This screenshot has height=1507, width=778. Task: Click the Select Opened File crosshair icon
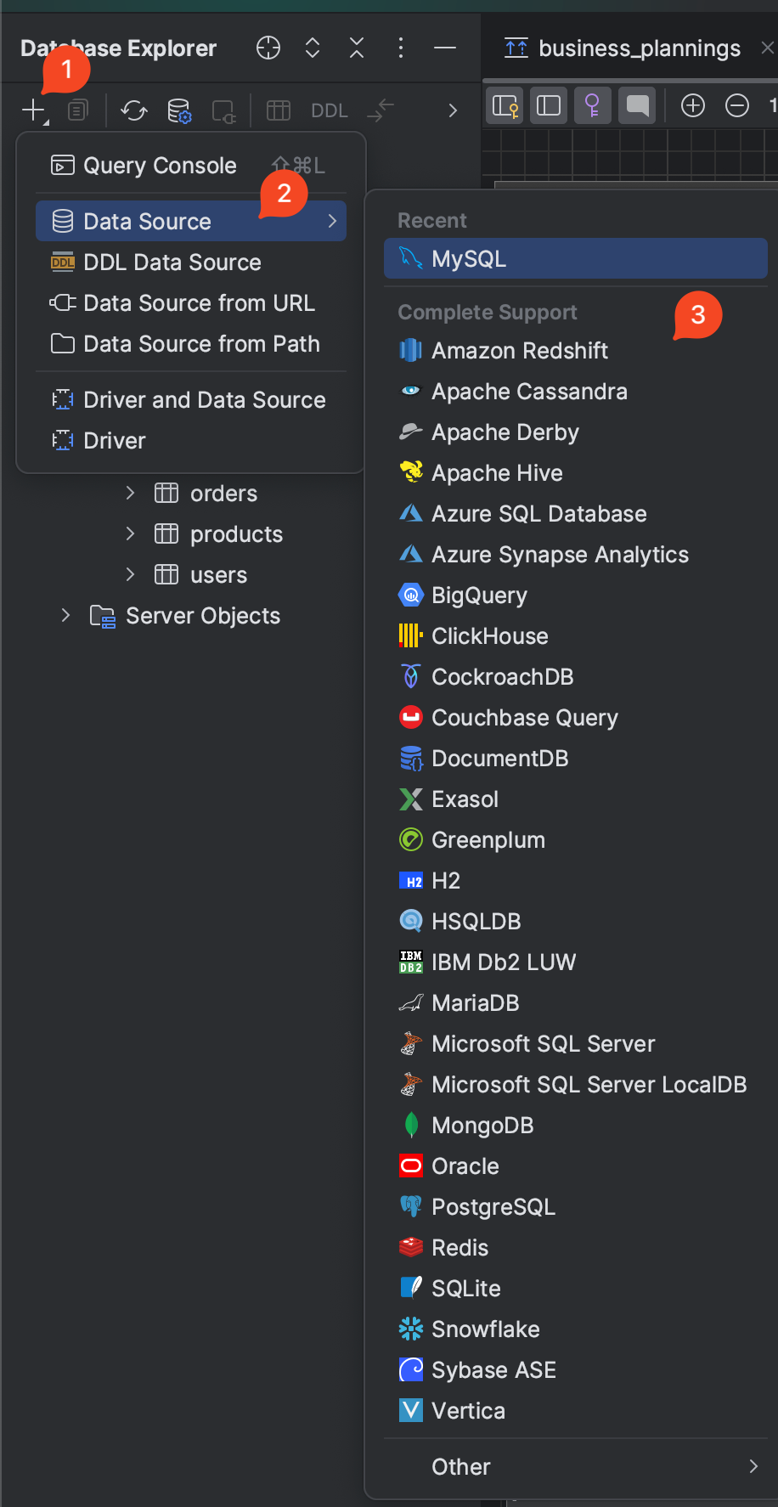[x=268, y=48]
